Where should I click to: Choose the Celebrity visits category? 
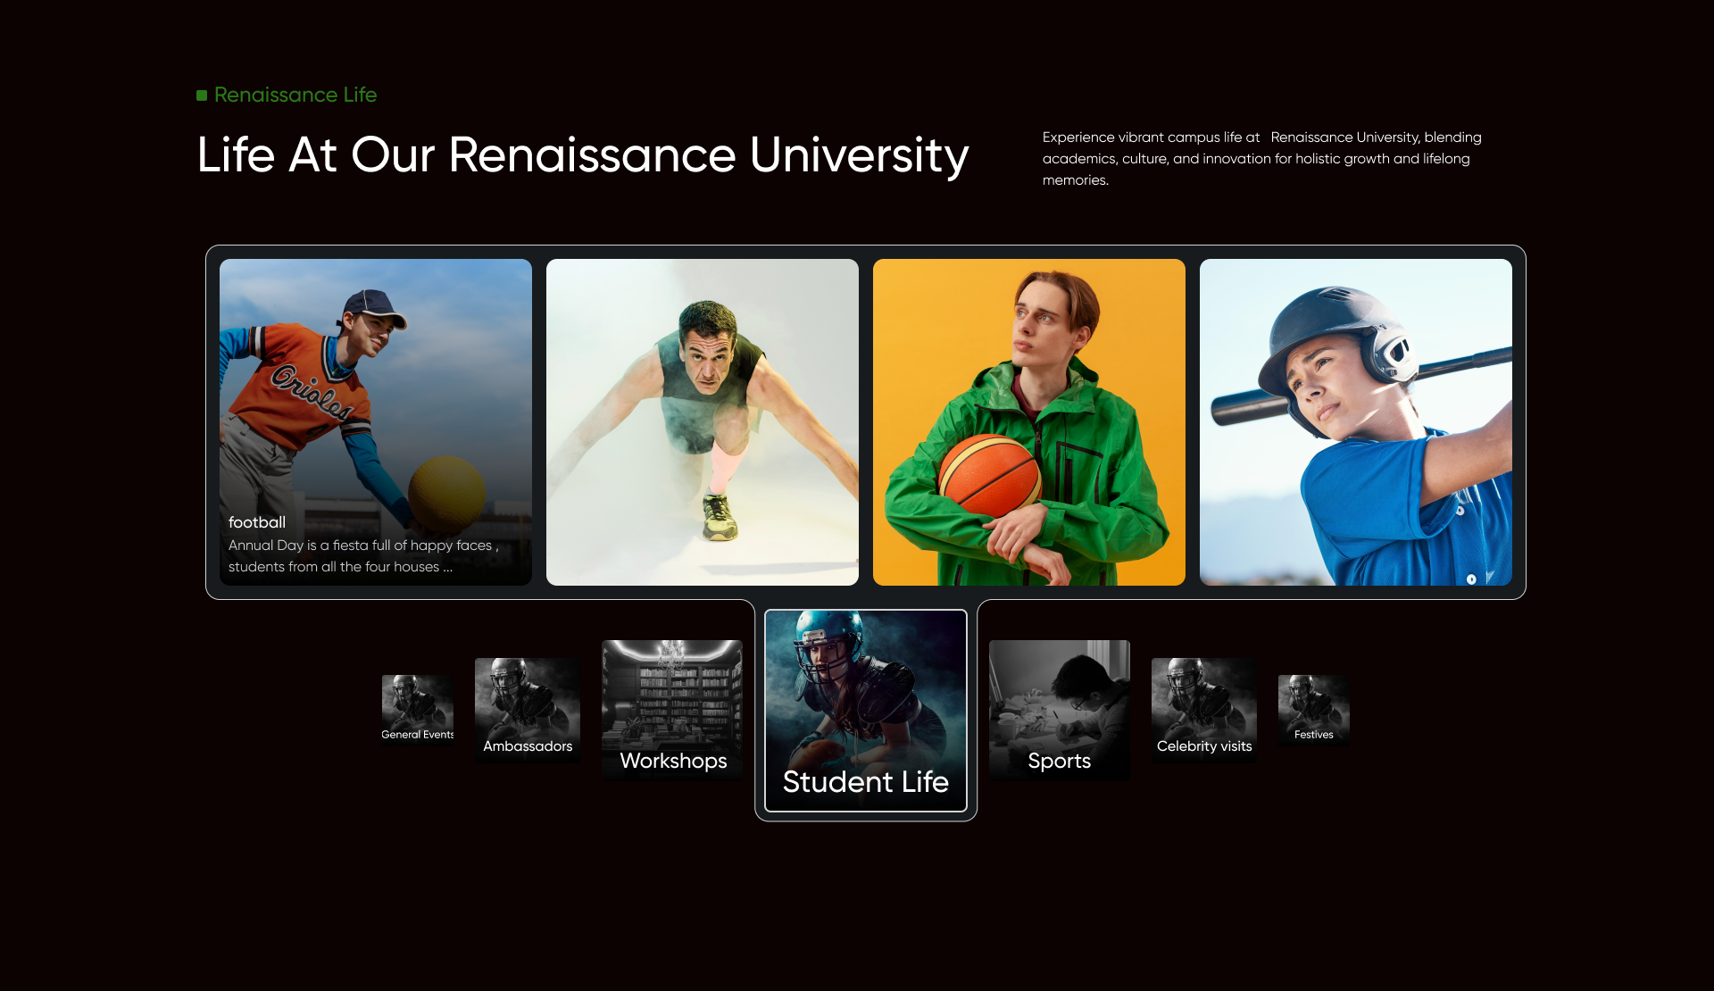(1203, 710)
